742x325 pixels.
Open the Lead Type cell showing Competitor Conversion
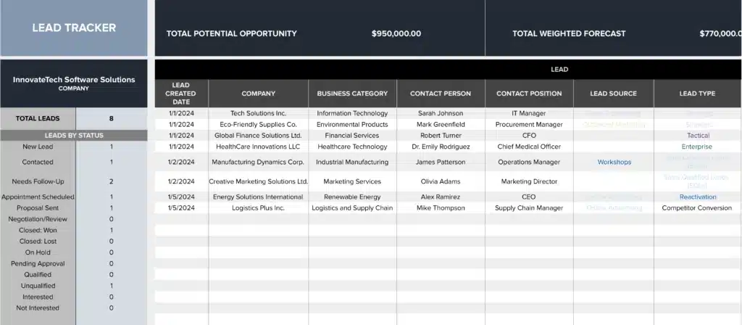[698, 208]
